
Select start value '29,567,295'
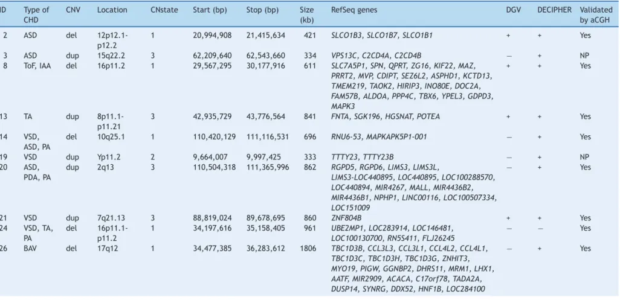pyautogui.click(x=212, y=66)
